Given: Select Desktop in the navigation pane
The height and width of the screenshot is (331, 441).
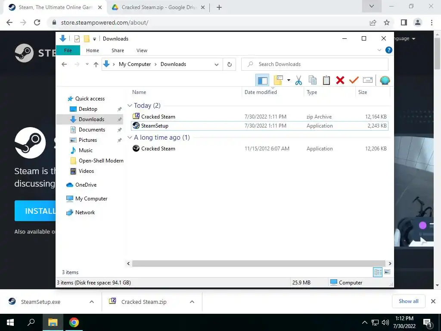Looking at the screenshot, I should pyautogui.click(x=88, y=109).
